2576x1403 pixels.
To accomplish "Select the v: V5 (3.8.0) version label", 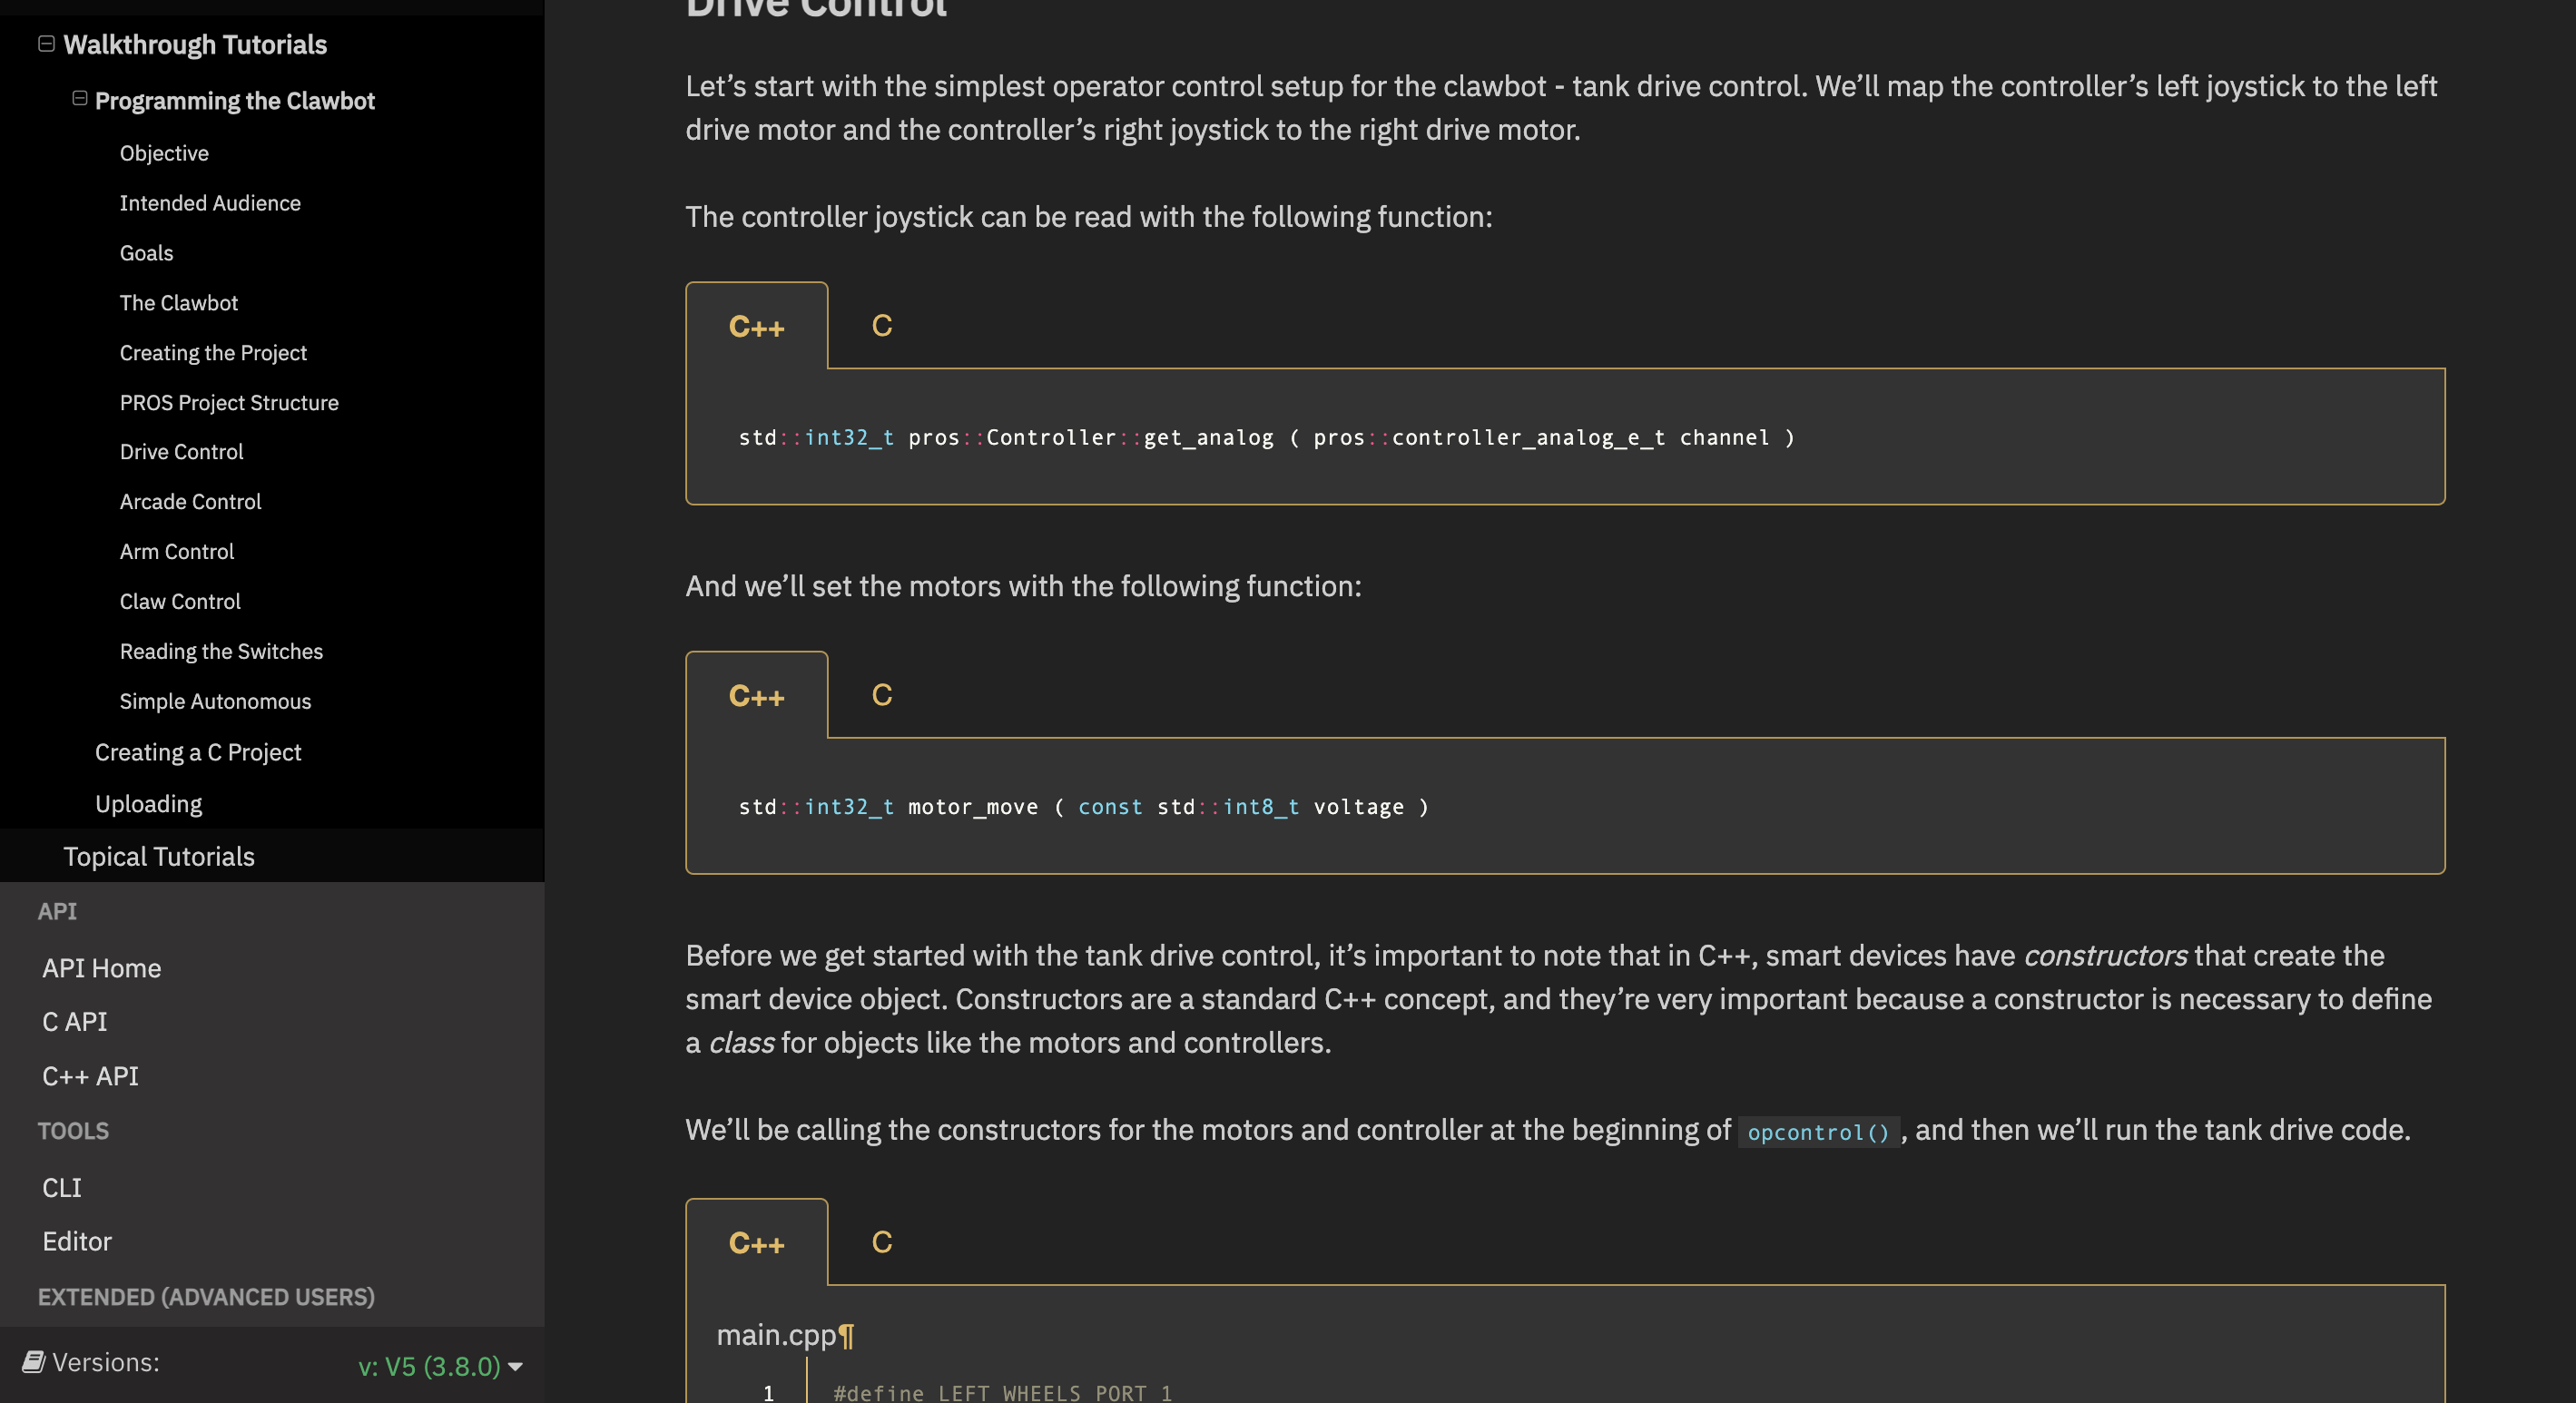I will coord(429,1366).
